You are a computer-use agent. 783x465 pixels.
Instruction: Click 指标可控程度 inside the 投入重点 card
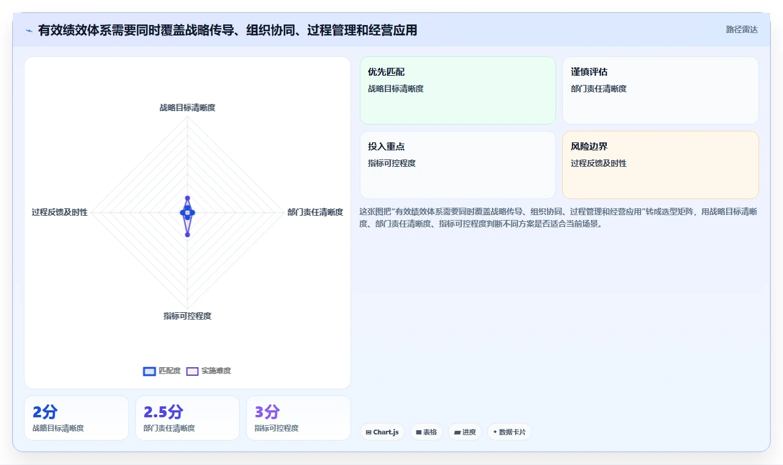tap(392, 163)
